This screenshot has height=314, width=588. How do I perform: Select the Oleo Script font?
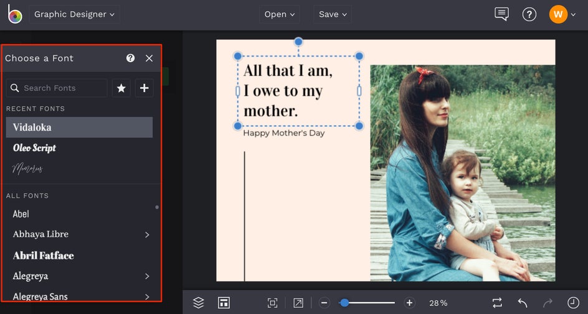pyautogui.click(x=35, y=148)
